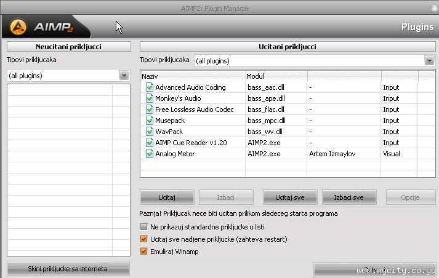Click the plugin icon beside WavPack
This screenshot has height=278, width=439.
[x=150, y=132]
